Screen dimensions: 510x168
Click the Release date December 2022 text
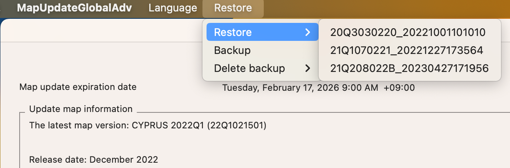pyautogui.click(x=94, y=159)
